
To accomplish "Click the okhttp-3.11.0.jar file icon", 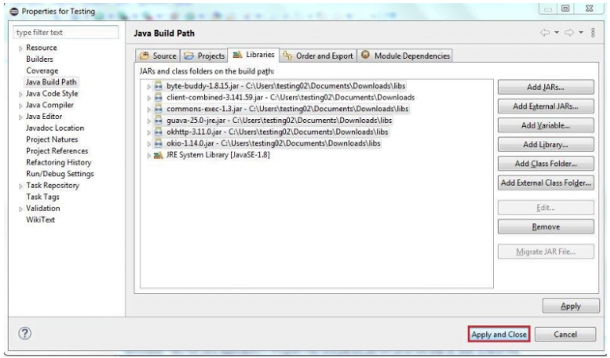I will click(158, 132).
